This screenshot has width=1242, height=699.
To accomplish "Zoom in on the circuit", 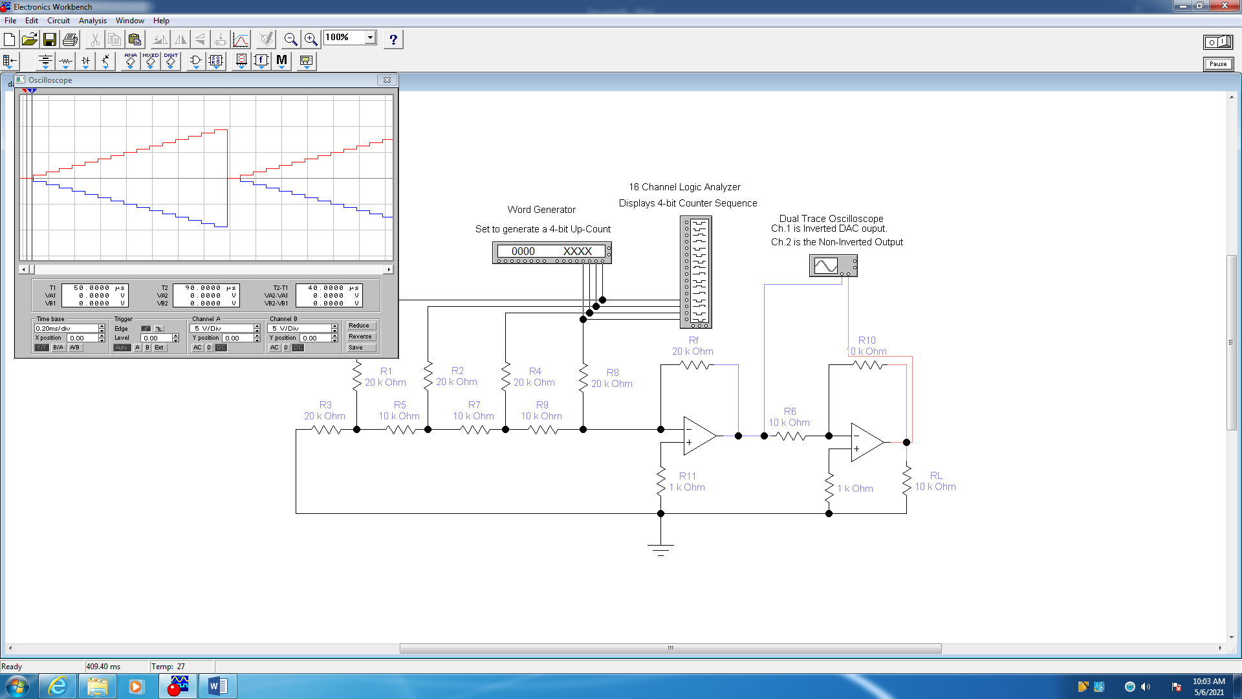I will (311, 39).
